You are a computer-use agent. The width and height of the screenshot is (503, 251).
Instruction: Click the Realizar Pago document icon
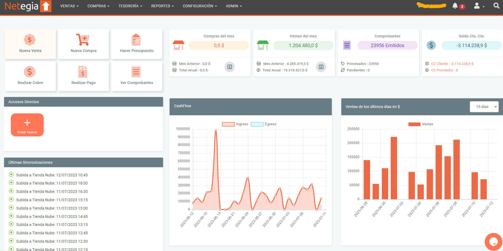tap(83, 72)
